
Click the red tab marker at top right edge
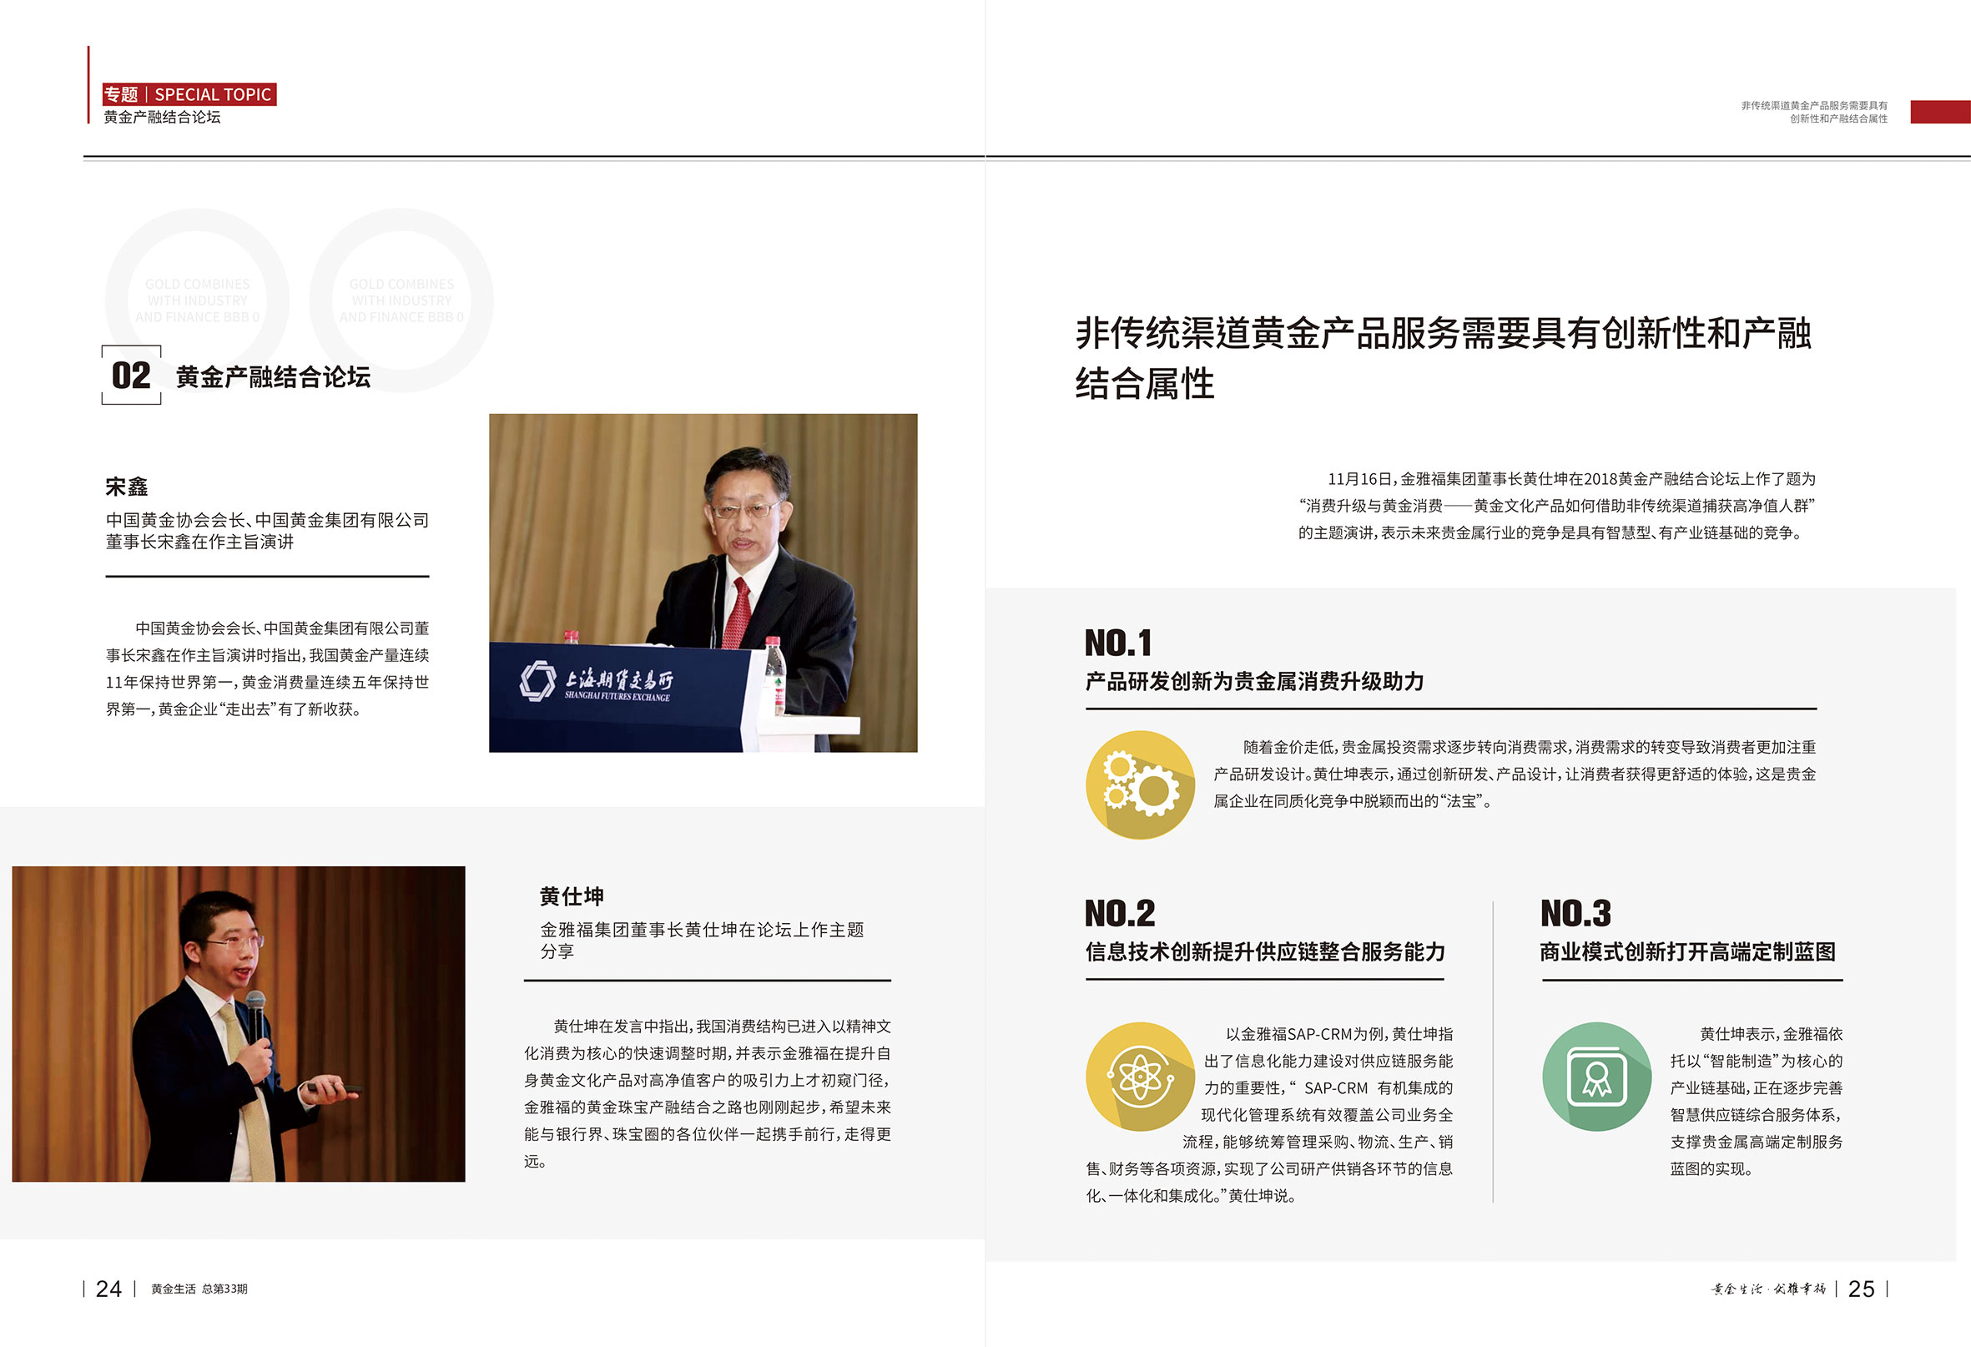[x=1940, y=112]
